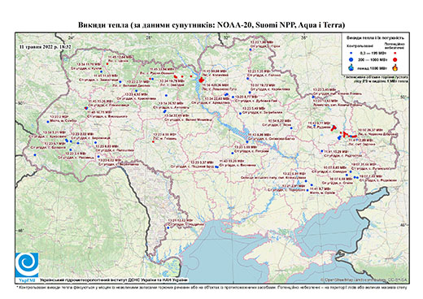423x299 pixels.
Task: Click the large red legend circle
Action: 395,59
